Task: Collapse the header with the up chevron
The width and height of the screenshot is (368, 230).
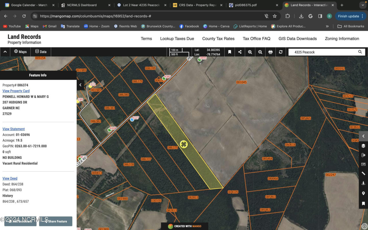Action: pos(5,52)
